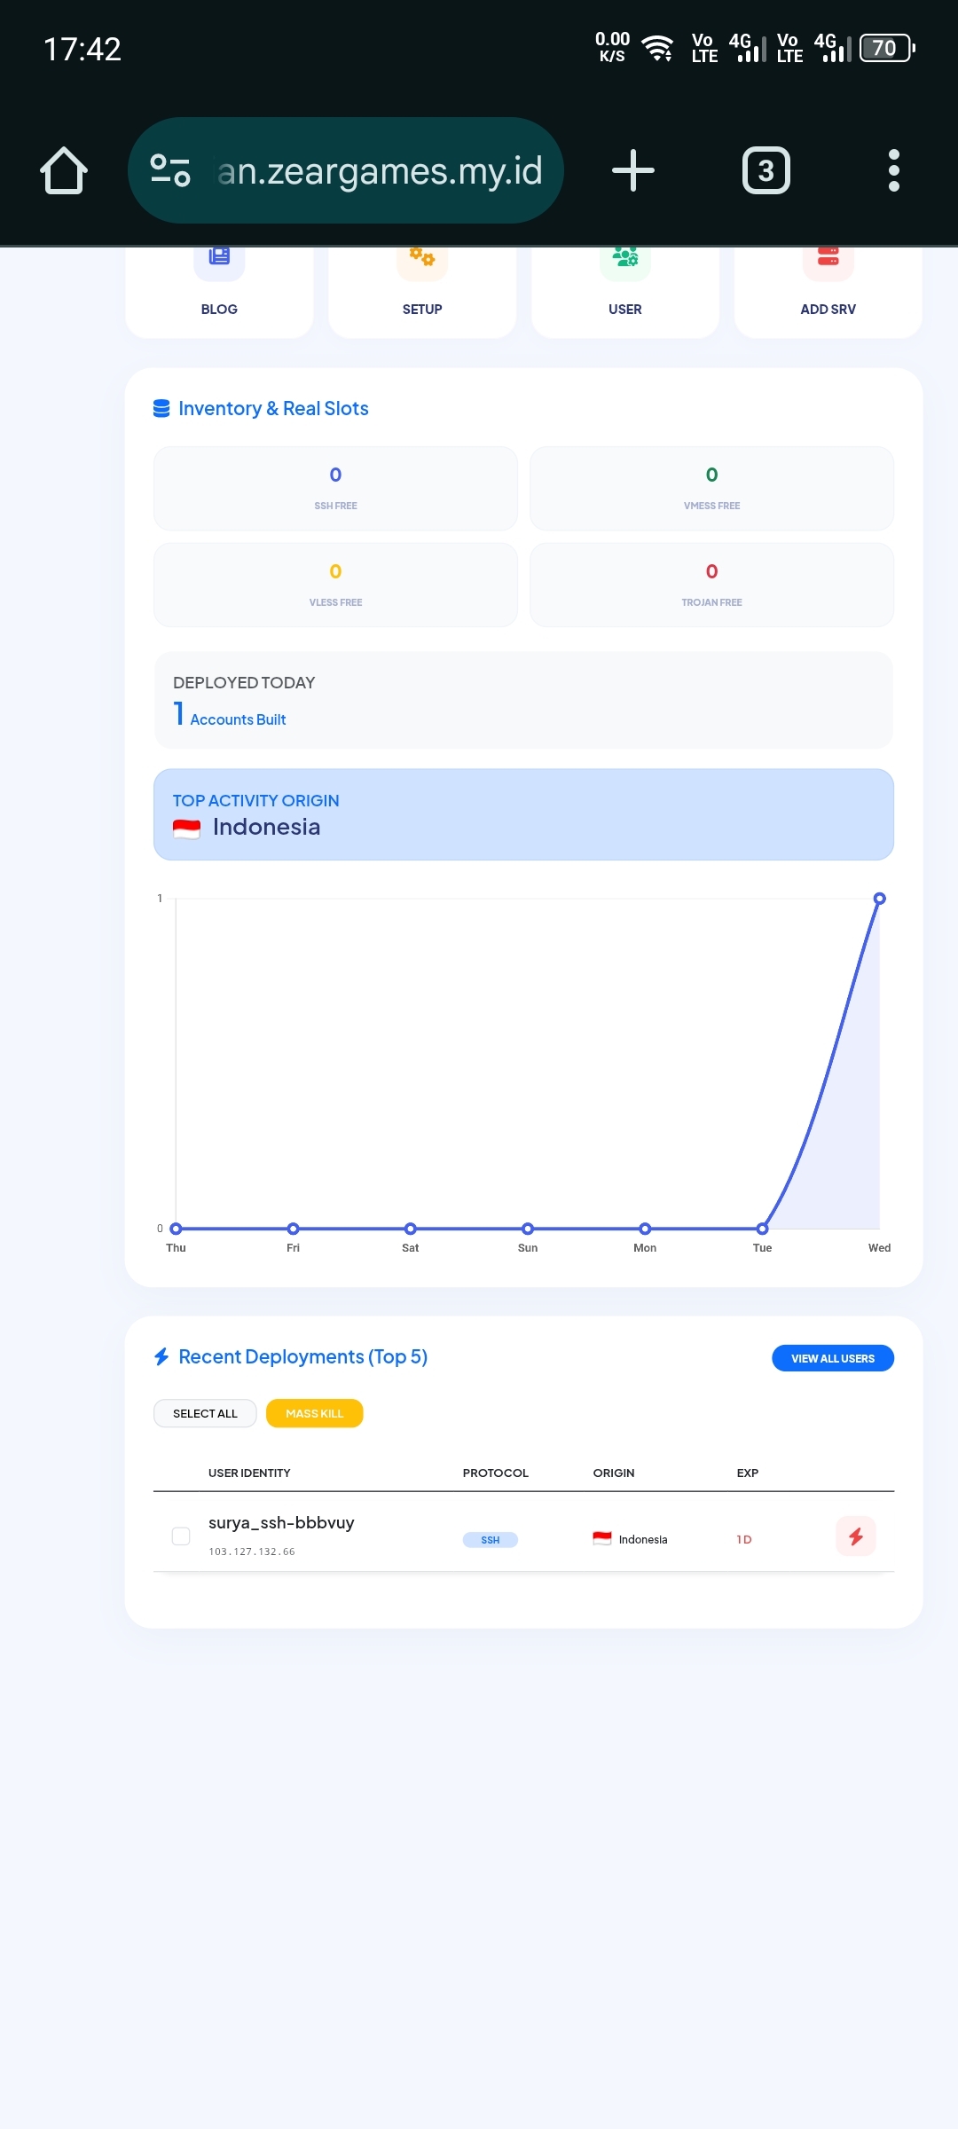
Task: Click VIEW ALL USERS button
Action: tap(833, 1358)
